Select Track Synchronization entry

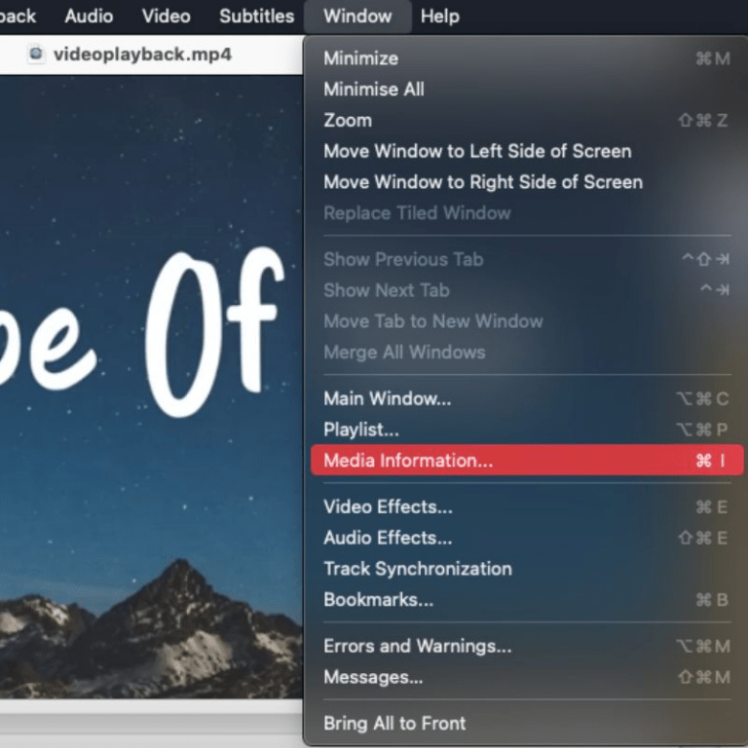coord(417,569)
